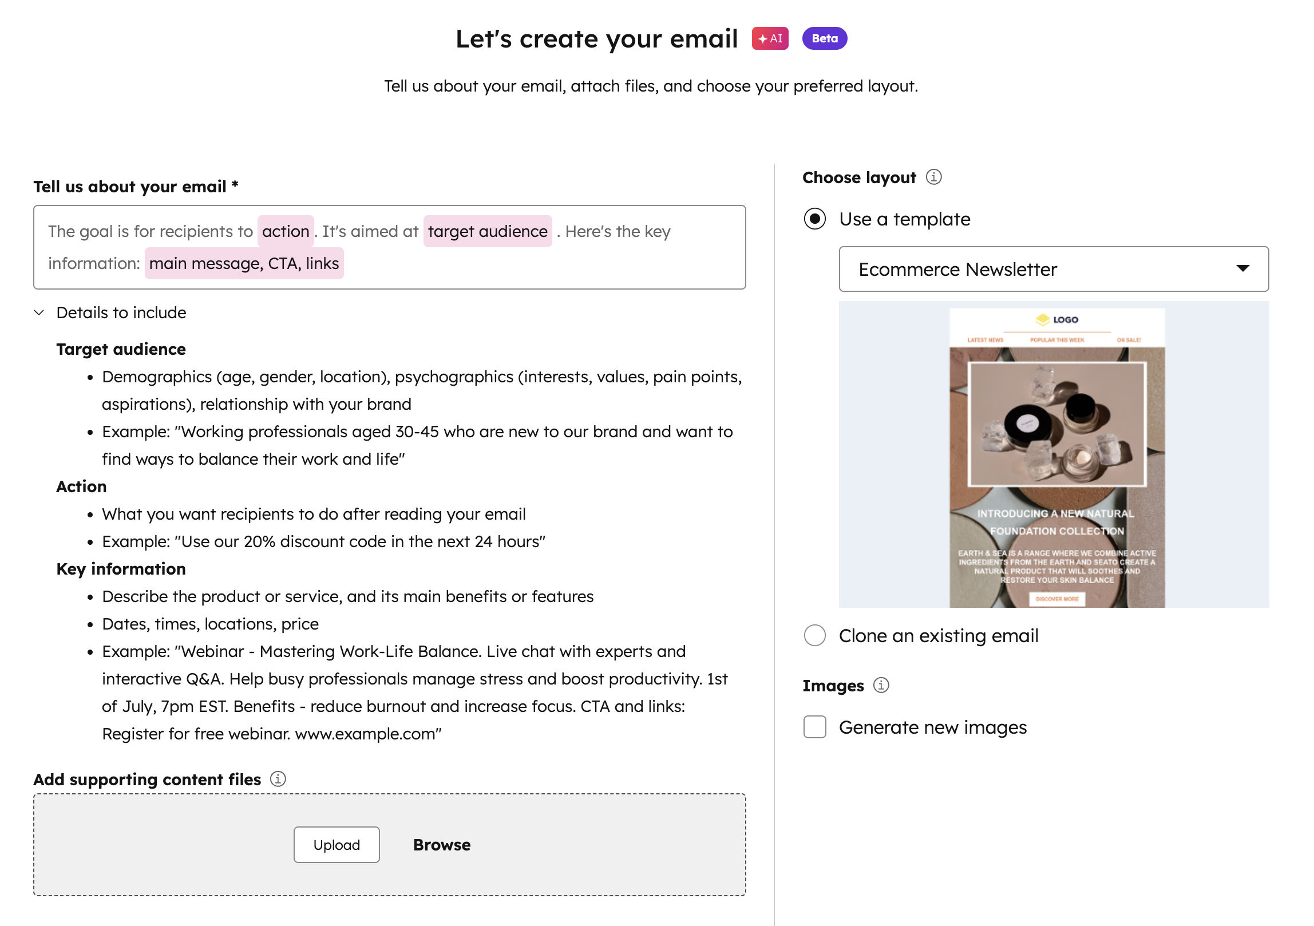Image resolution: width=1314 pixels, height=926 pixels.
Task: Click the 'Use our 20% discount code' example
Action: pos(324,541)
